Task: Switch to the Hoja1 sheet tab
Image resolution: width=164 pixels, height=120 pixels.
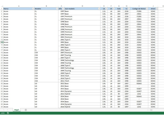Action: tap(17, 110)
